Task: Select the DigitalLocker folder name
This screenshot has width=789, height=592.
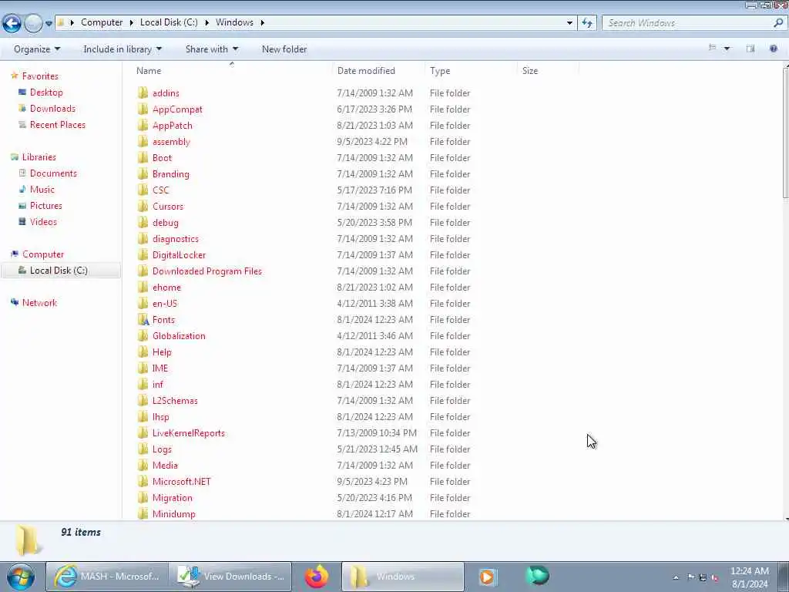Action: (179, 255)
